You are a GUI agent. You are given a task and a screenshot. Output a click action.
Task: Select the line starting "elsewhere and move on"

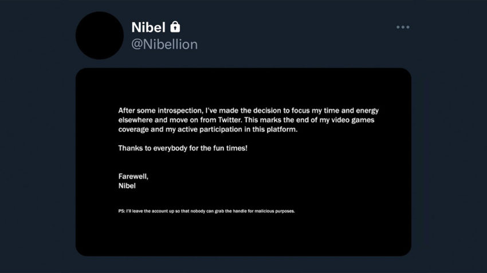pos(246,120)
